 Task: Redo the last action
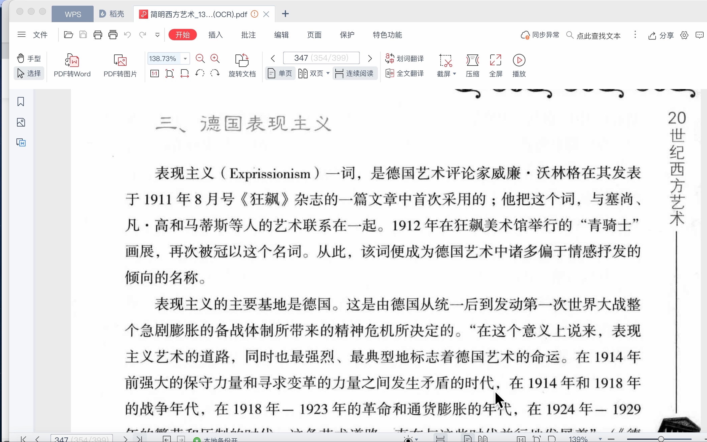point(143,35)
